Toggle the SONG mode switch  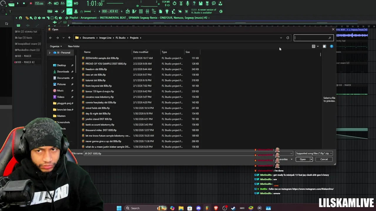[x=11, y=5]
